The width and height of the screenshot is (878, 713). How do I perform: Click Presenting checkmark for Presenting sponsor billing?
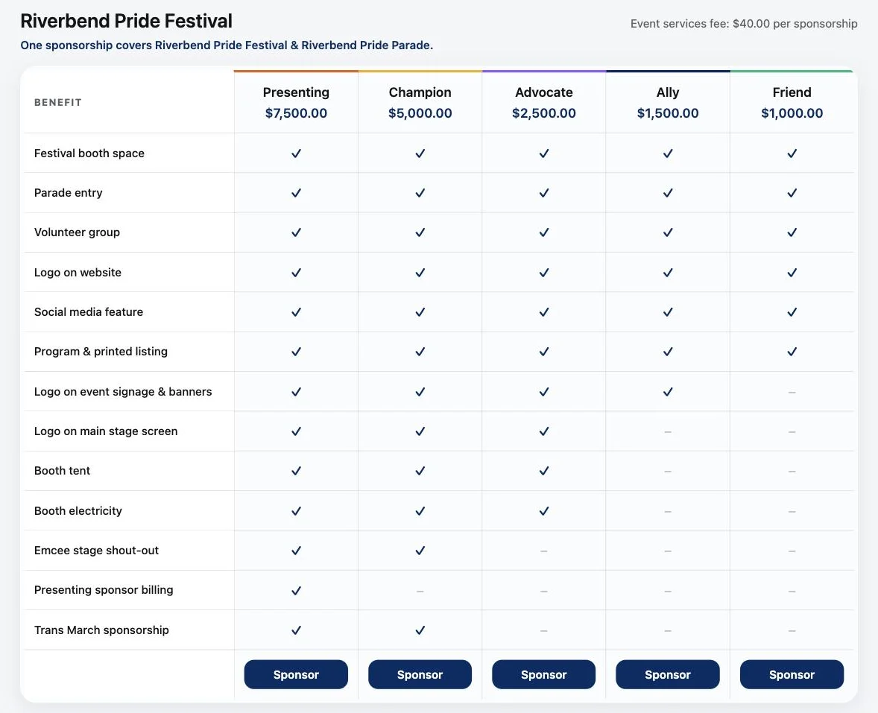click(296, 590)
